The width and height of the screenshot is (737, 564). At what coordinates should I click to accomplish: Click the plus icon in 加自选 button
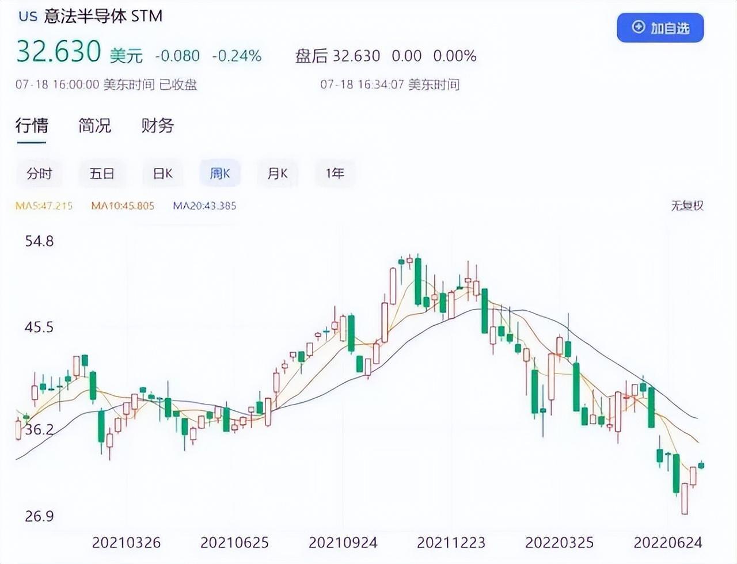(x=638, y=27)
